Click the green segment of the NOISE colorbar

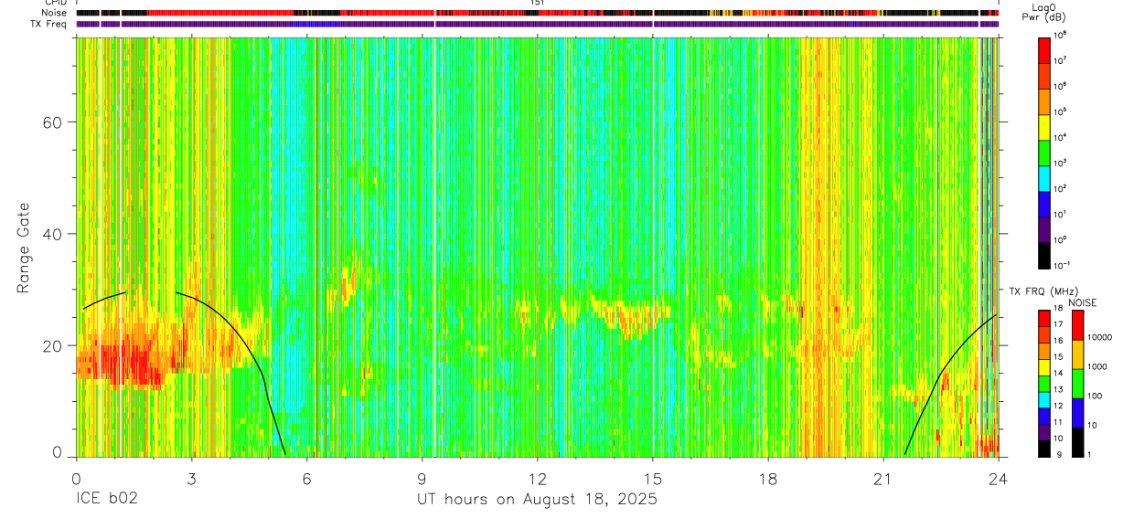point(1078,384)
